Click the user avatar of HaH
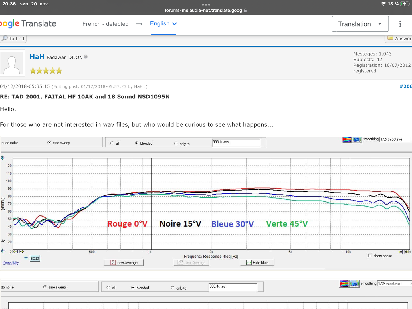 pyautogui.click(x=12, y=64)
